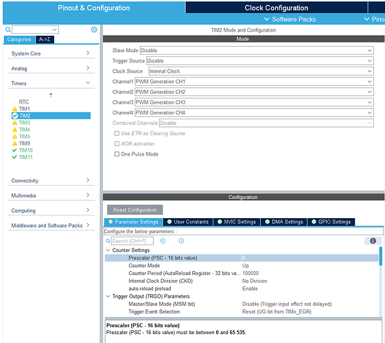Viewport: 385px width, 343px height.
Task: Click the green checkmark beside TIM10
Action: pos(14,150)
